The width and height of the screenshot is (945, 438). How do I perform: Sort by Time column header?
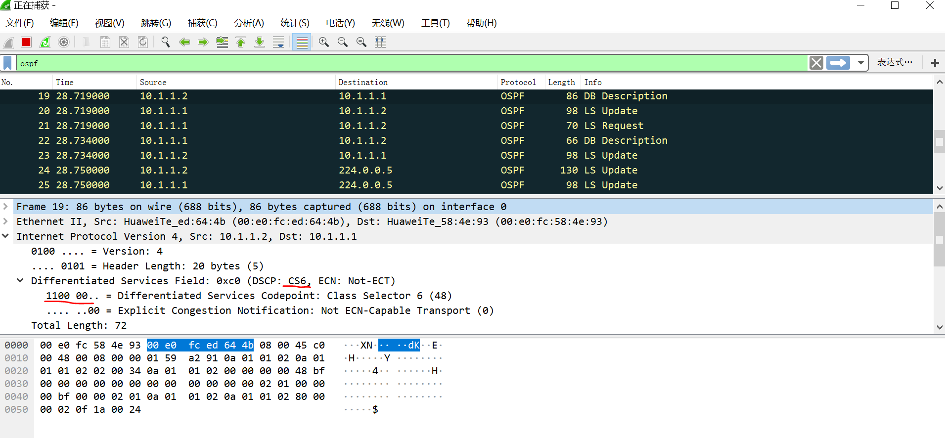click(94, 82)
